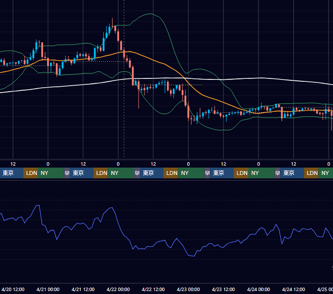Select the 東京 session block on 4/23
The image size is (333, 294).
pos(222,173)
